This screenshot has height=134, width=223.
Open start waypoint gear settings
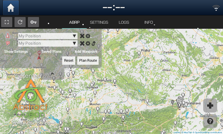pyautogui.click(x=88, y=36)
